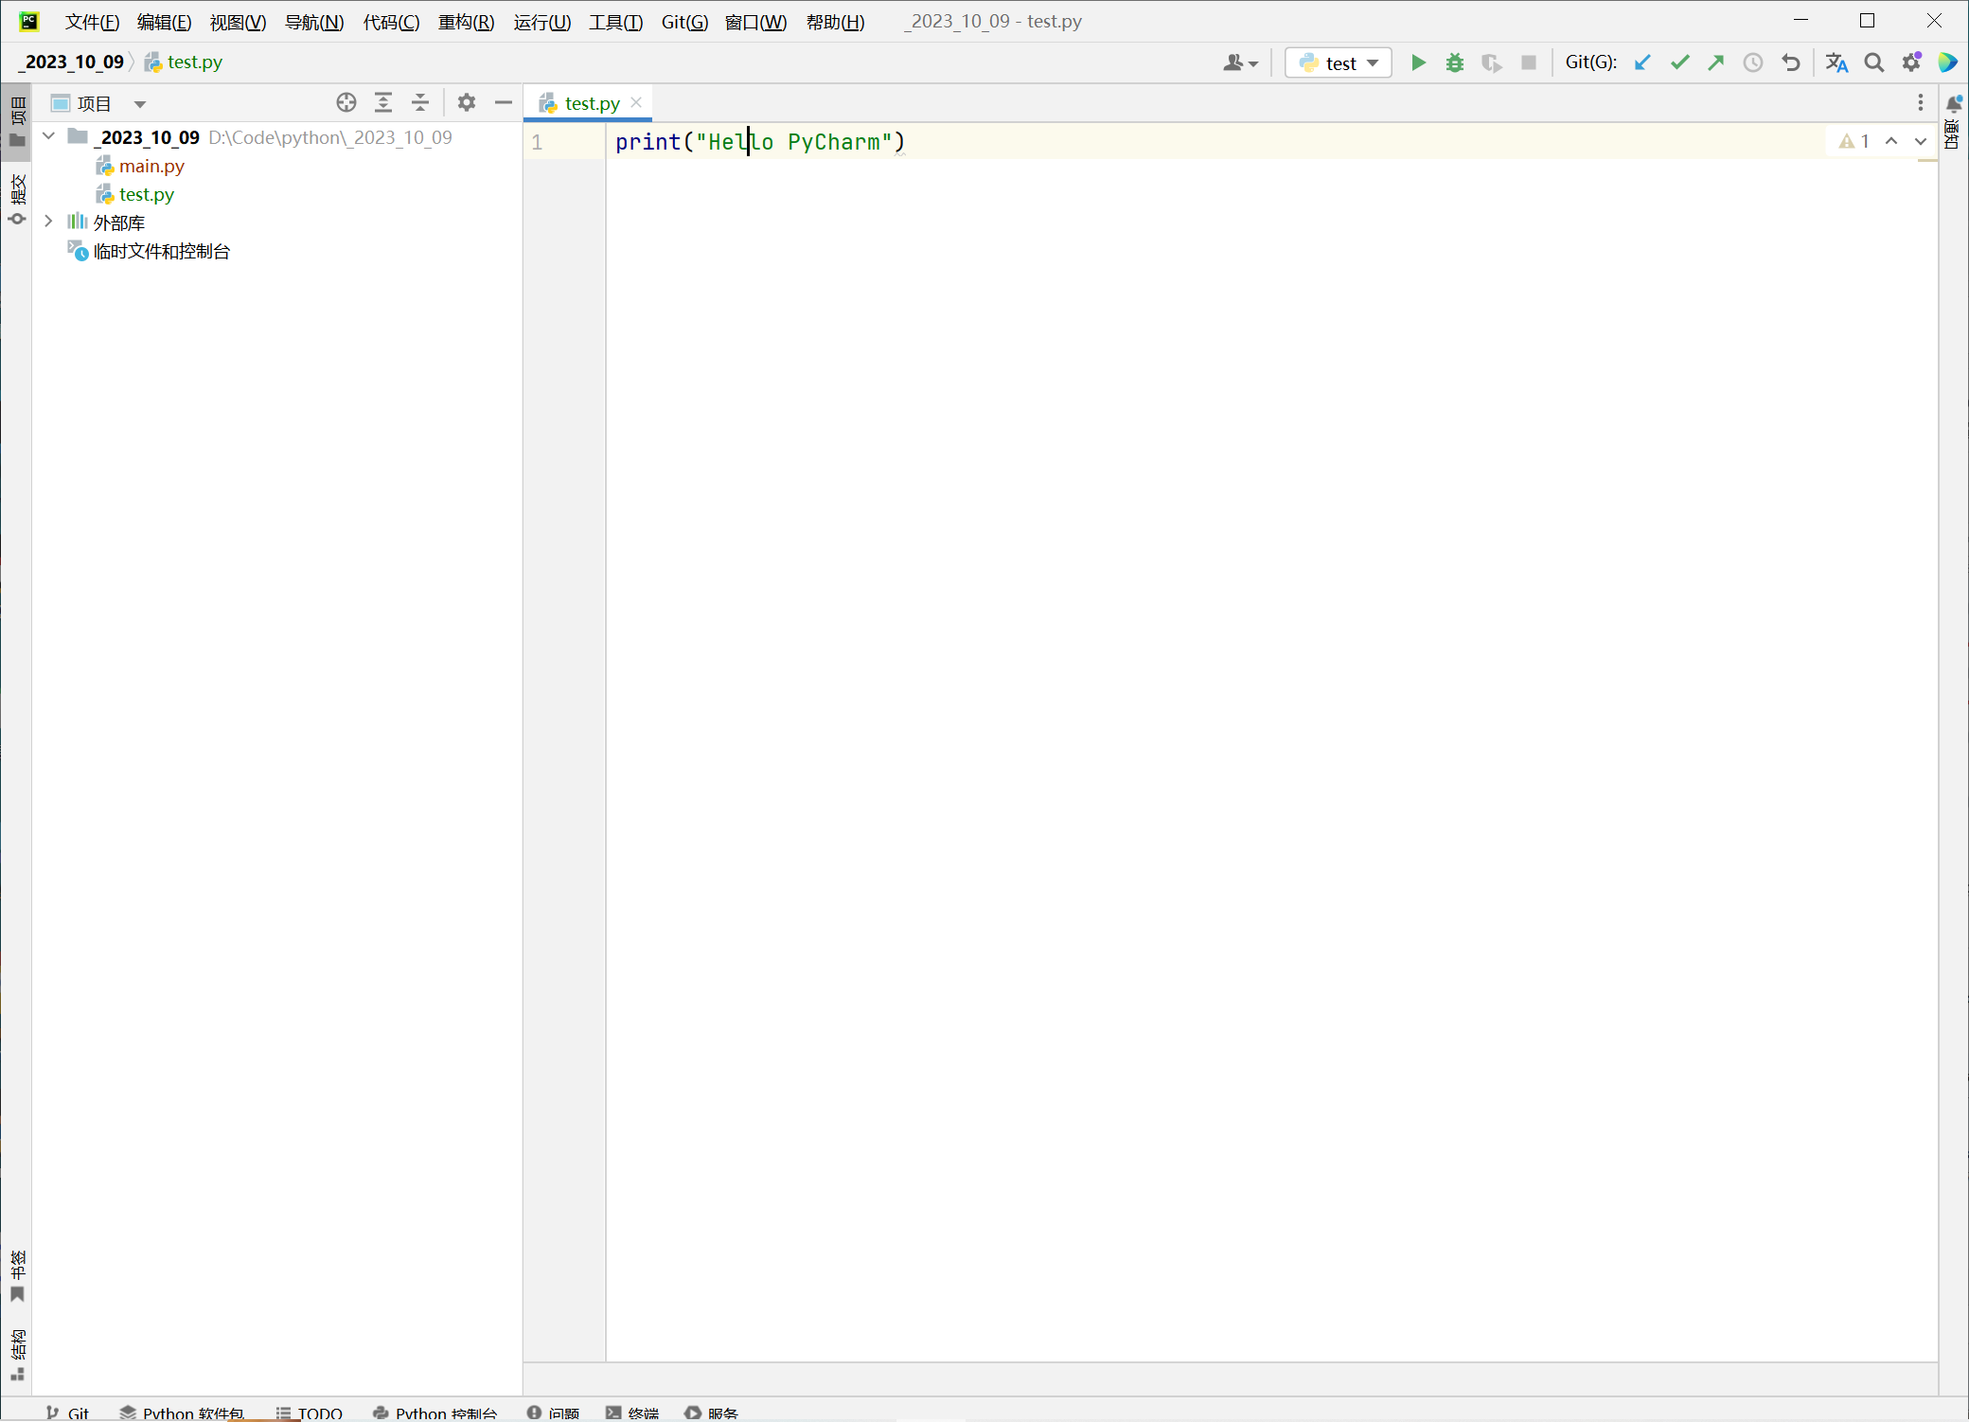Open Python 控制台 tool window at bottom

click(435, 1412)
